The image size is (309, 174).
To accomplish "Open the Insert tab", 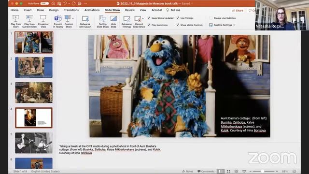I will tap(28, 10).
